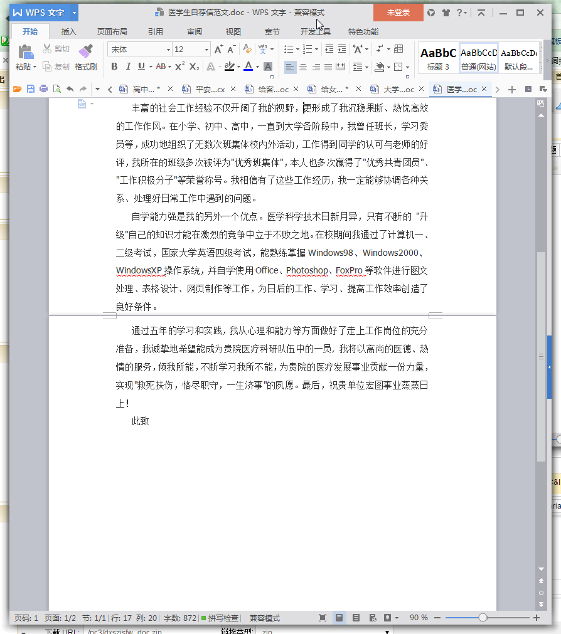Click the Paste (粘贴) clipboard icon
The width and height of the screenshot is (561, 634).
[x=26, y=52]
